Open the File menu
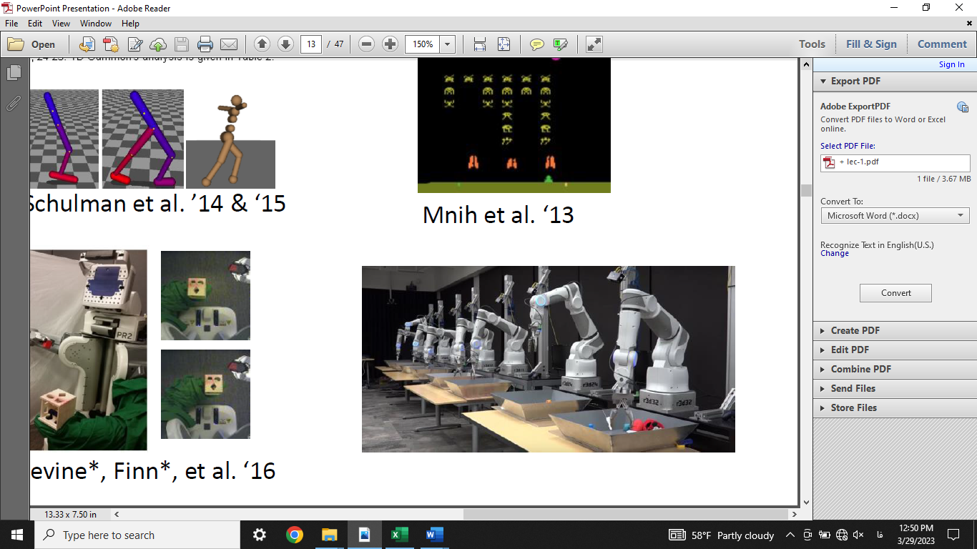 (x=11, y=24)
